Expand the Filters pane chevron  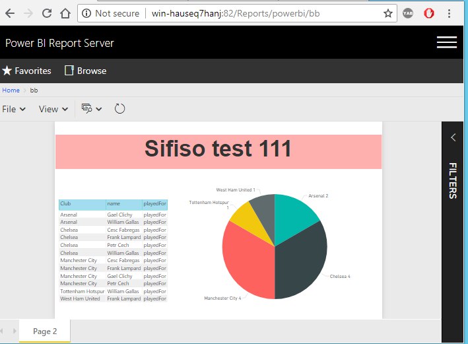(x=453, y=137)
